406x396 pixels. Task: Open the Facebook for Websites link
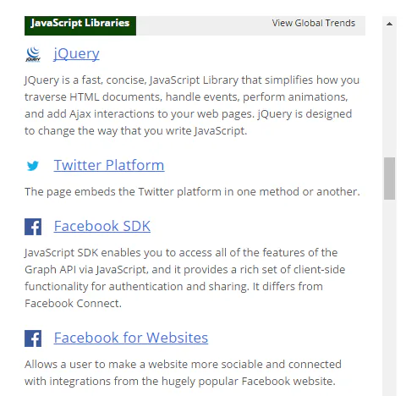pyautogui.click(x=131, y=338)
